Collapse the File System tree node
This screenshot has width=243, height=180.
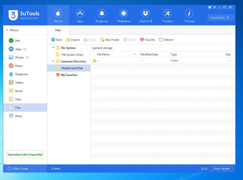pyautogui.click(x=53, y=48)
